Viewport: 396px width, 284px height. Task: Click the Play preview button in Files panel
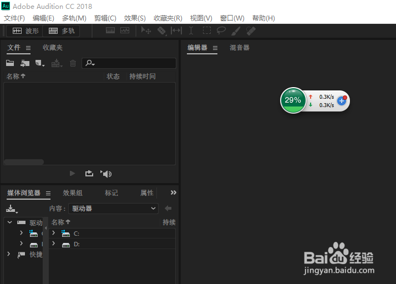72,173
